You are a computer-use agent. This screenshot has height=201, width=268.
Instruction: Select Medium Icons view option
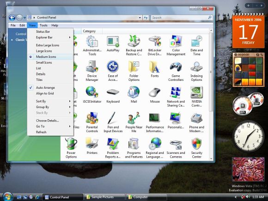(x=50, y=57)
